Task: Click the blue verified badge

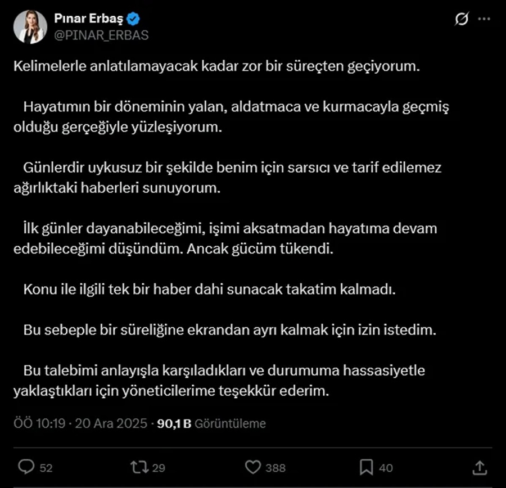Action: [x=133, y=19]
